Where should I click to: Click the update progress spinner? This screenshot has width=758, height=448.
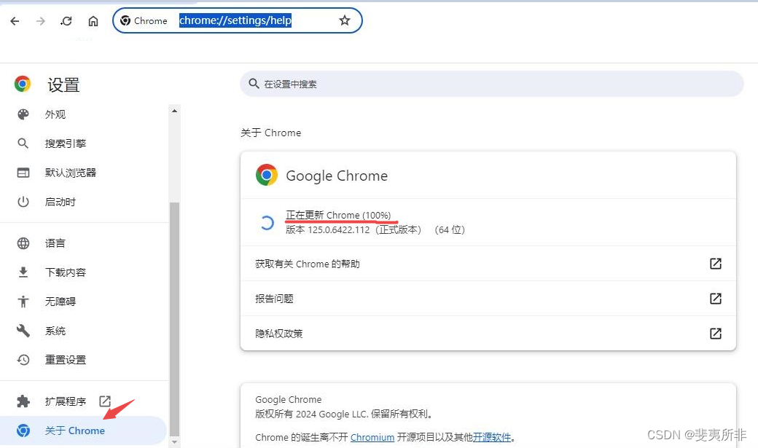267,222
